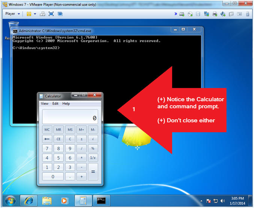Click the Calculator divide key
The height and width of the screenshot is (208, 254).
[x=82, y=148]
